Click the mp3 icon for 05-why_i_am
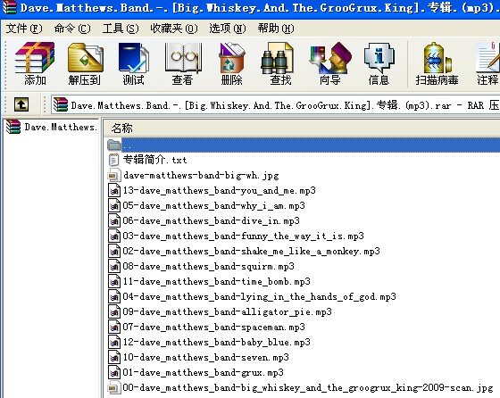Screen dimensions: 500x398 (114, 205)
